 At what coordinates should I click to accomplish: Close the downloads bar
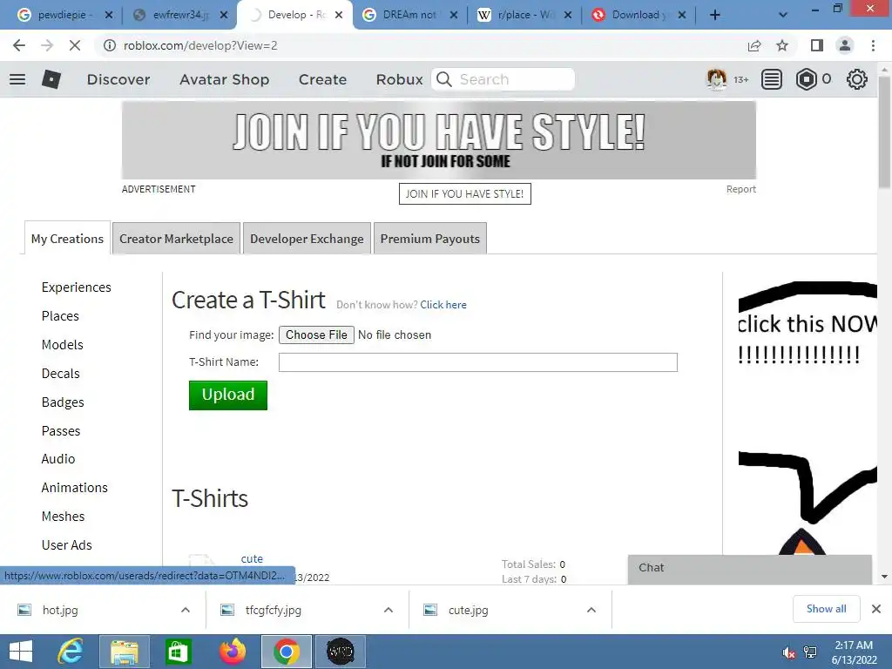coord(876,609)
